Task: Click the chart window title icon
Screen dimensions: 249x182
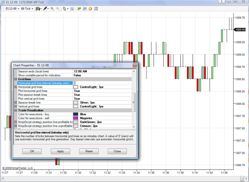Action: tap(3, 2)
